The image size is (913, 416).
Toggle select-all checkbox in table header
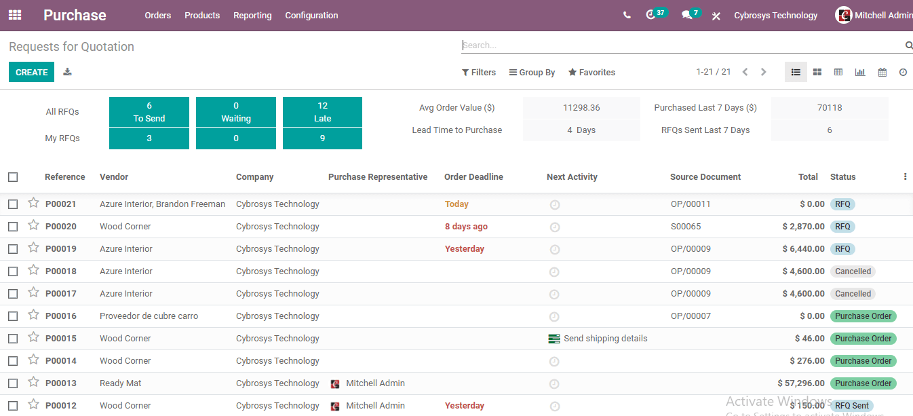tap(13, 177)
